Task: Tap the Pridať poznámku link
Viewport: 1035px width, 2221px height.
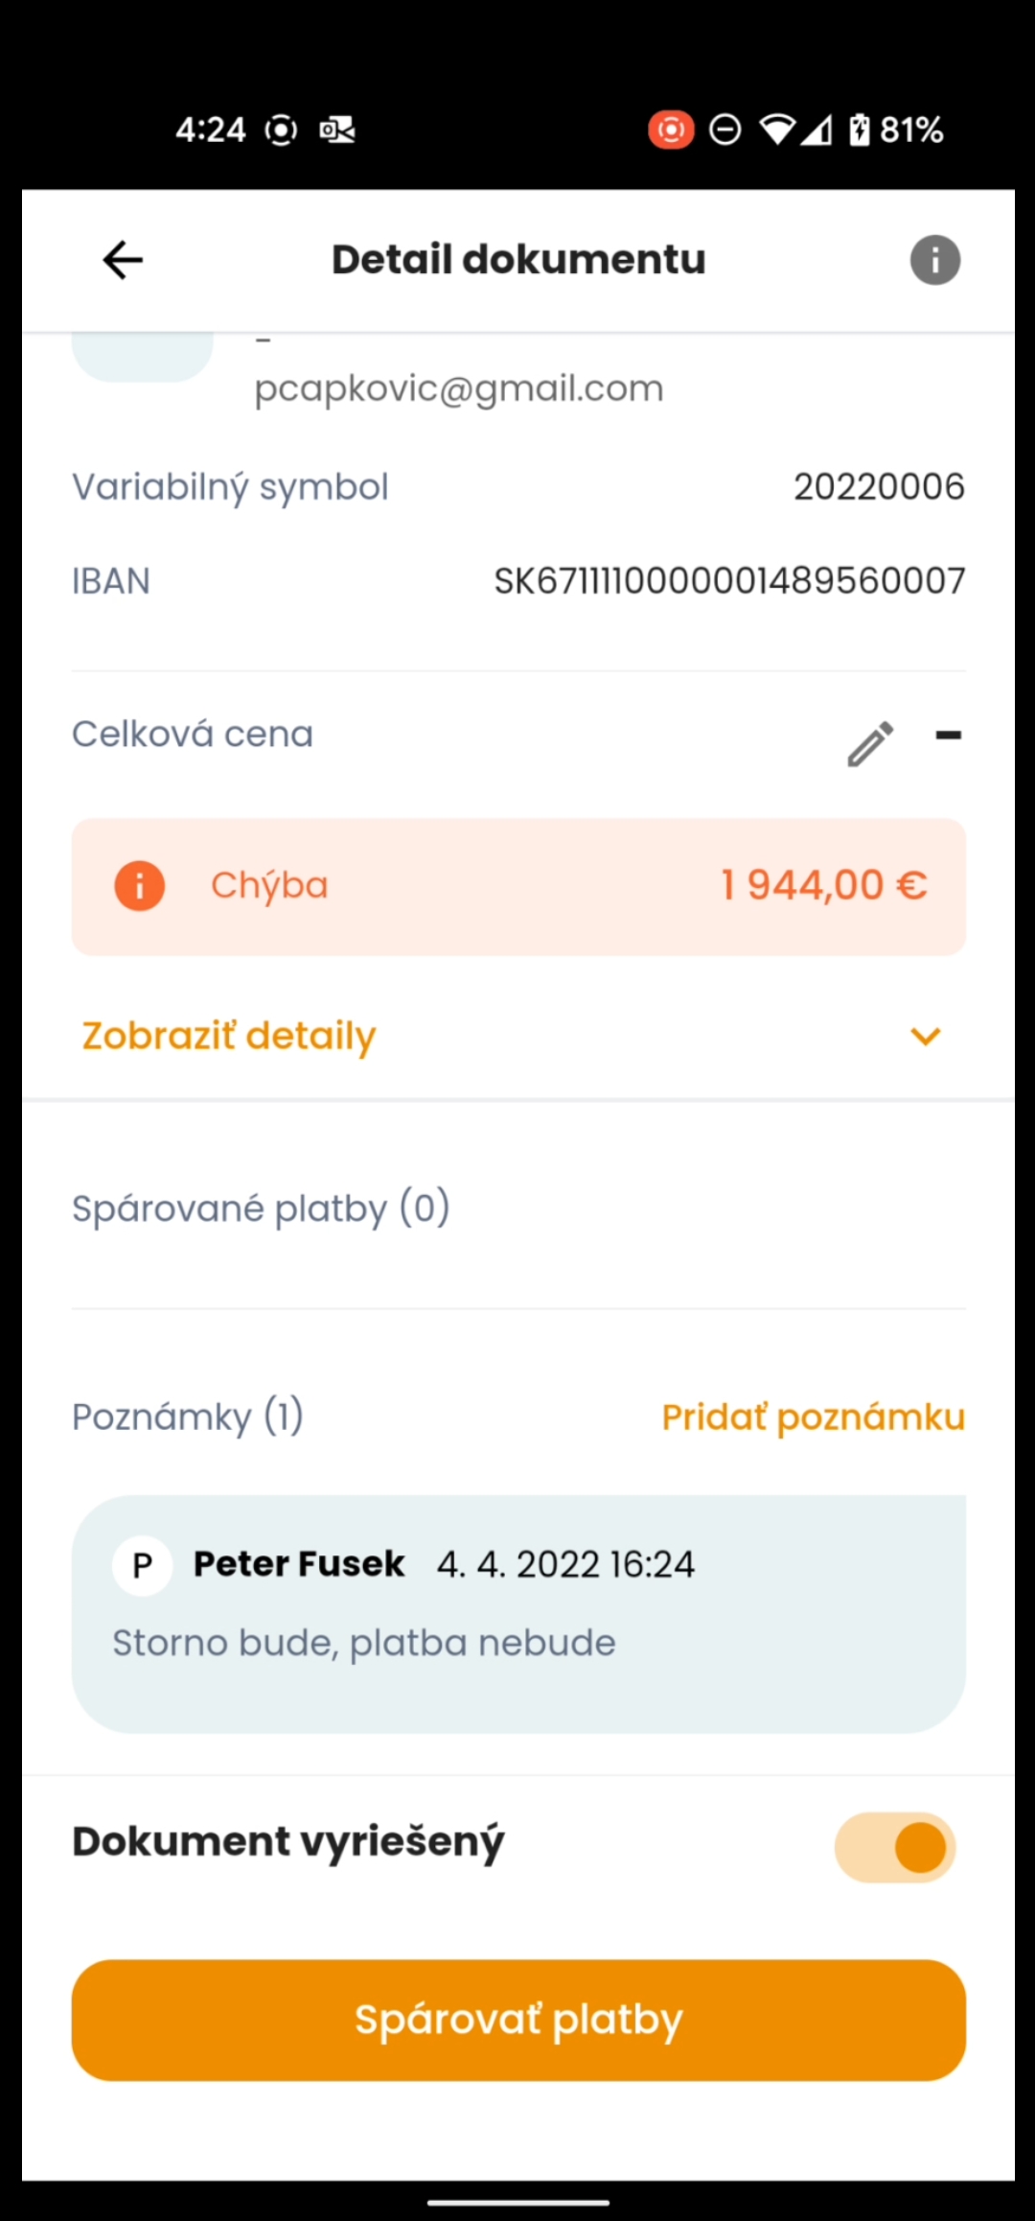Action: pos(813,1416)
